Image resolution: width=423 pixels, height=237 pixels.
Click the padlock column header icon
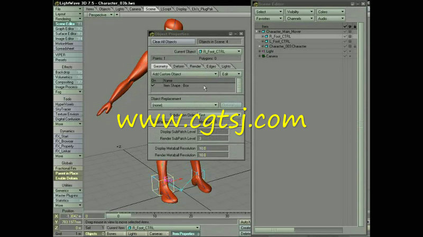tap(355, 26)
